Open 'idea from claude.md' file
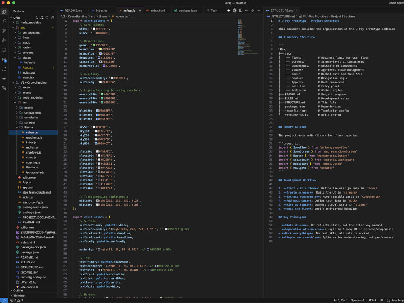 click(x=36, y=192)
